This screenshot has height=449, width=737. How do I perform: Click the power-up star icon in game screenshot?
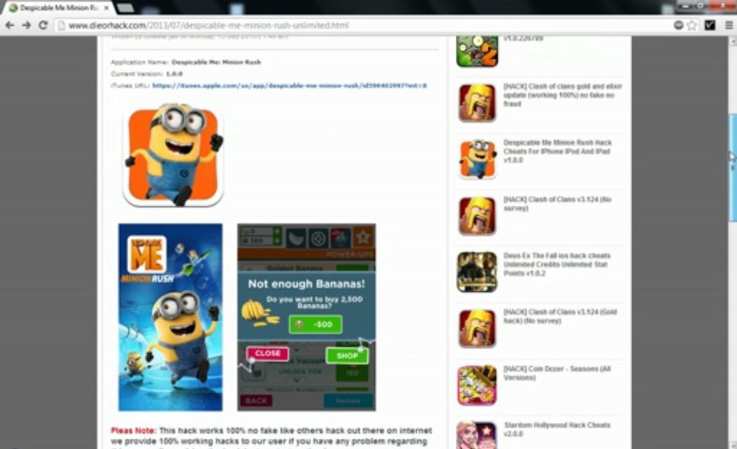tap(363, 238)
